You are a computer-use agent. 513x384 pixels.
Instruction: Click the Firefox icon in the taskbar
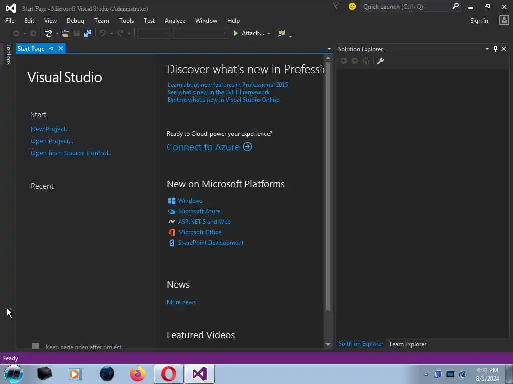tap(138, 374)
